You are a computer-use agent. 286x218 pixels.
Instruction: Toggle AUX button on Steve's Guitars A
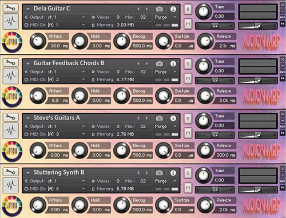283,126
